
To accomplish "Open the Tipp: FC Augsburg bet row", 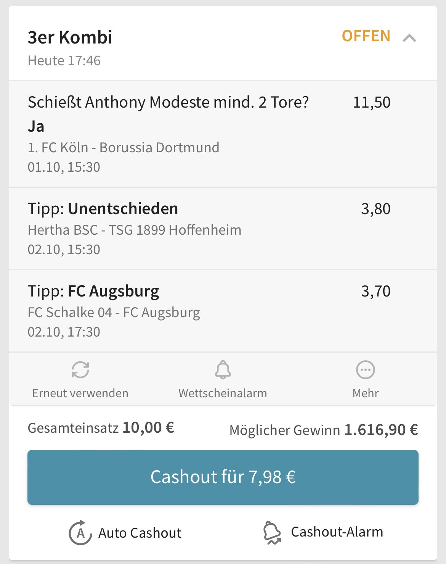I will click(x=223, y=311).
